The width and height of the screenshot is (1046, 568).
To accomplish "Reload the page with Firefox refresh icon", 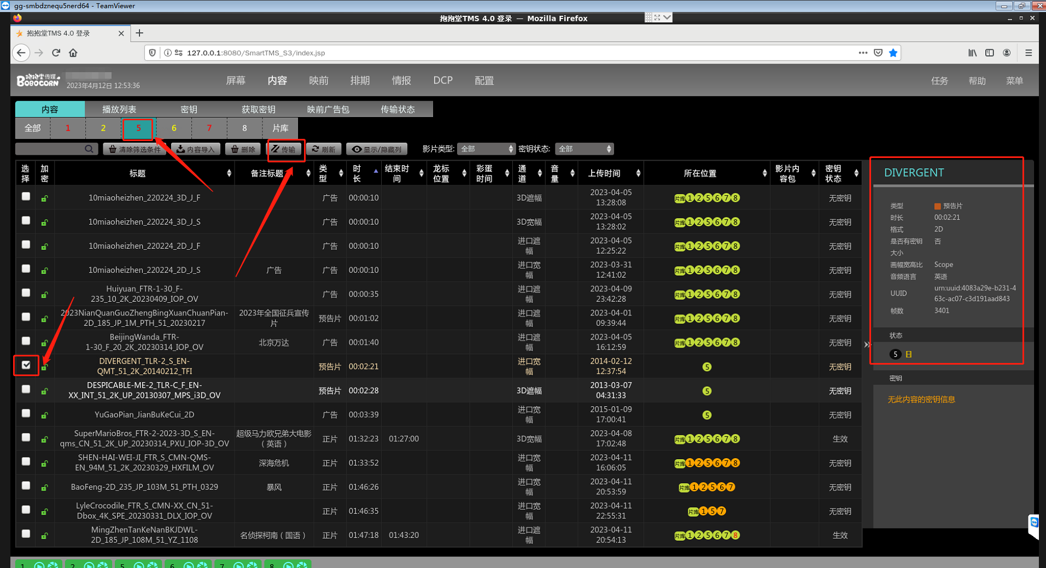I will point(56,53).
